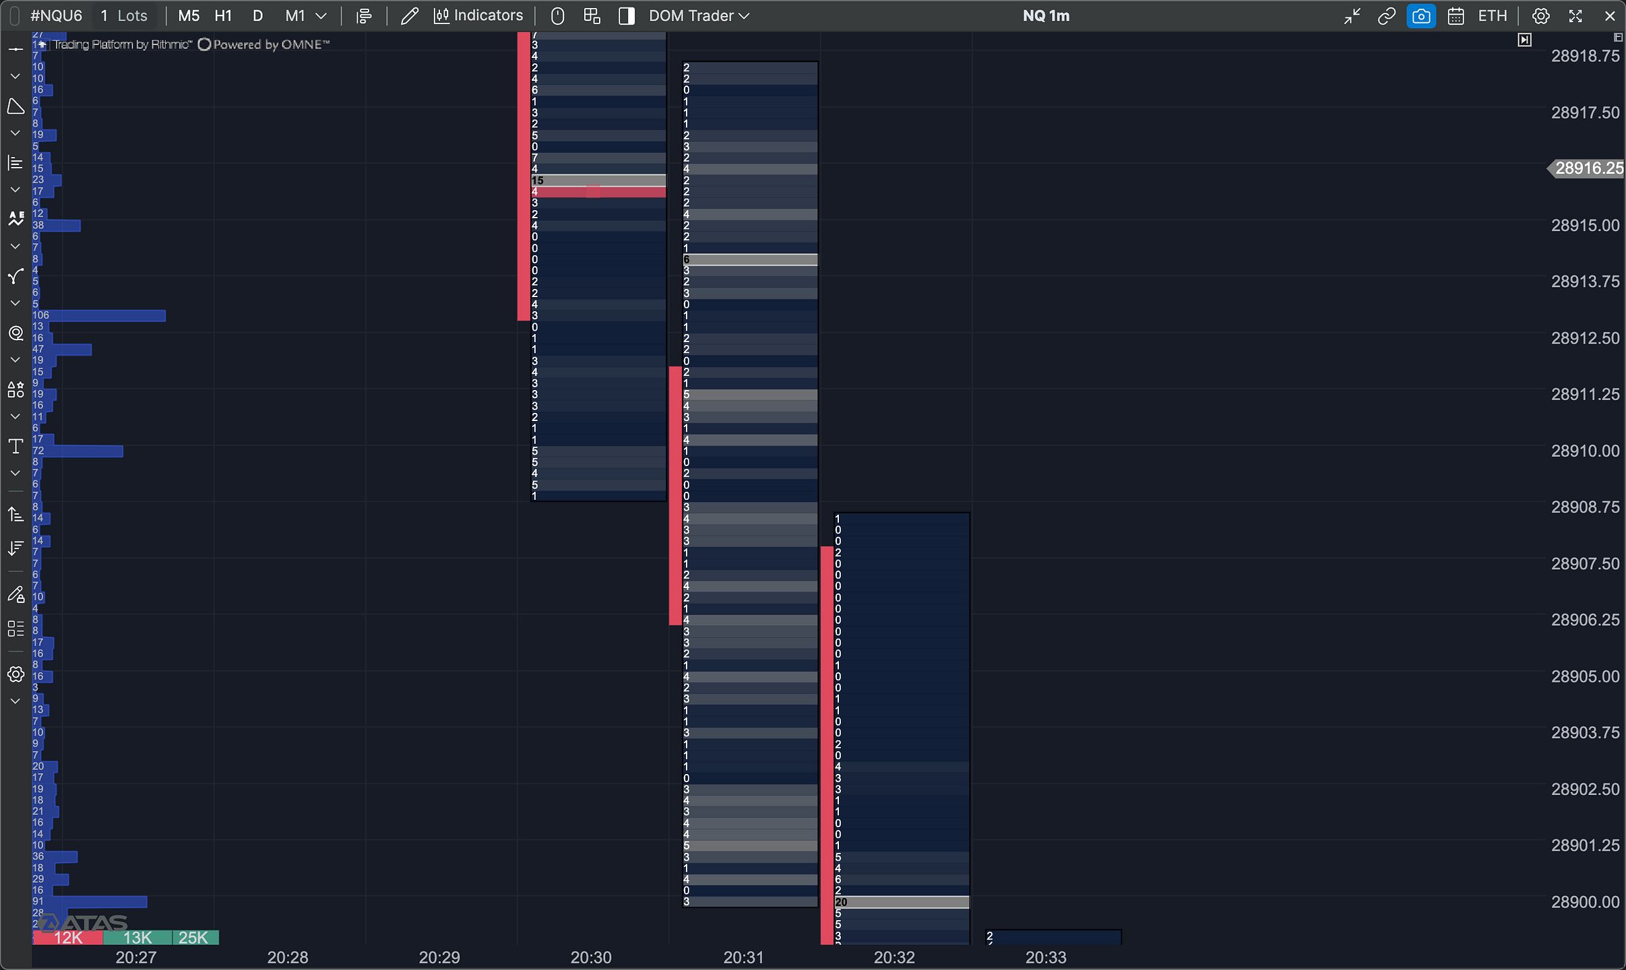The width and height of the screenshot is (1626, 970).
Task: Expand chevron below triangle shape tool
Action: pyautogui.click(x=15, y=133)
